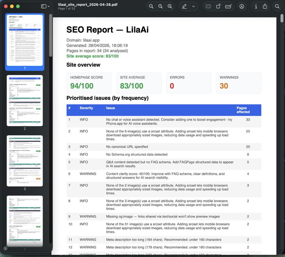The height and width of the screenshot is (257, 285).
Task: Click the 4 pages affected cell
Action: [x=248, y=174]
